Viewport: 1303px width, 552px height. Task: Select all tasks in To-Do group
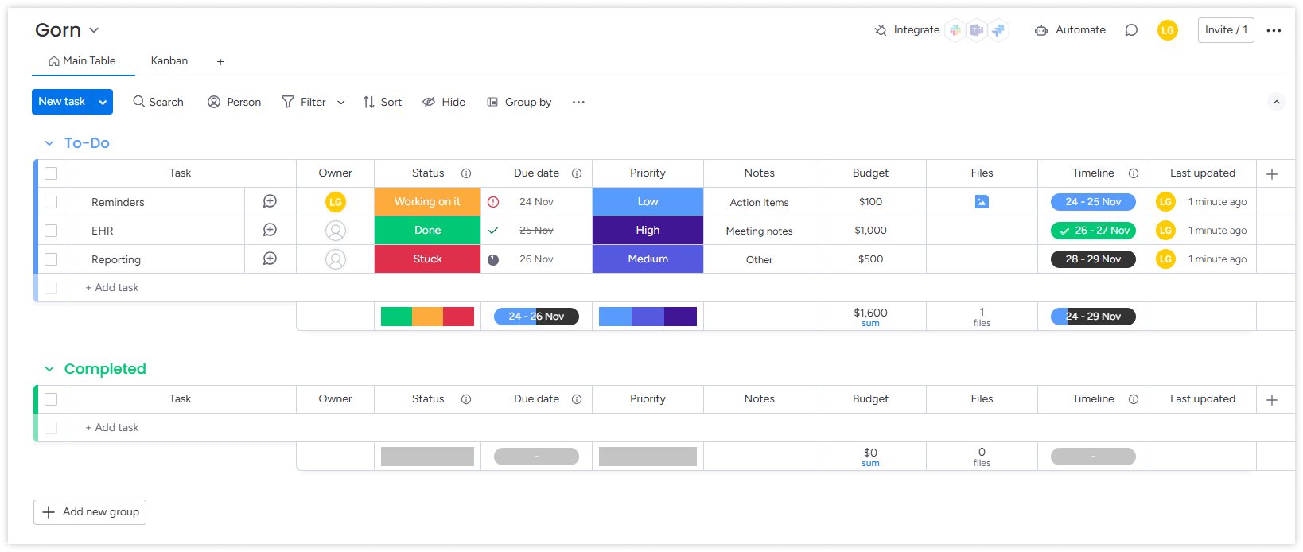(x=51, y=173)
